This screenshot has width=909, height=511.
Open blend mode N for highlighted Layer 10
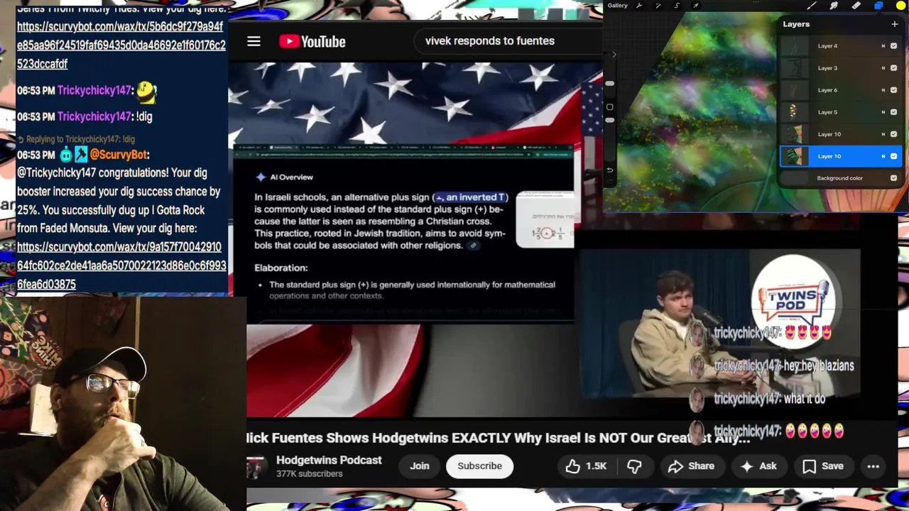coord(883,156)
